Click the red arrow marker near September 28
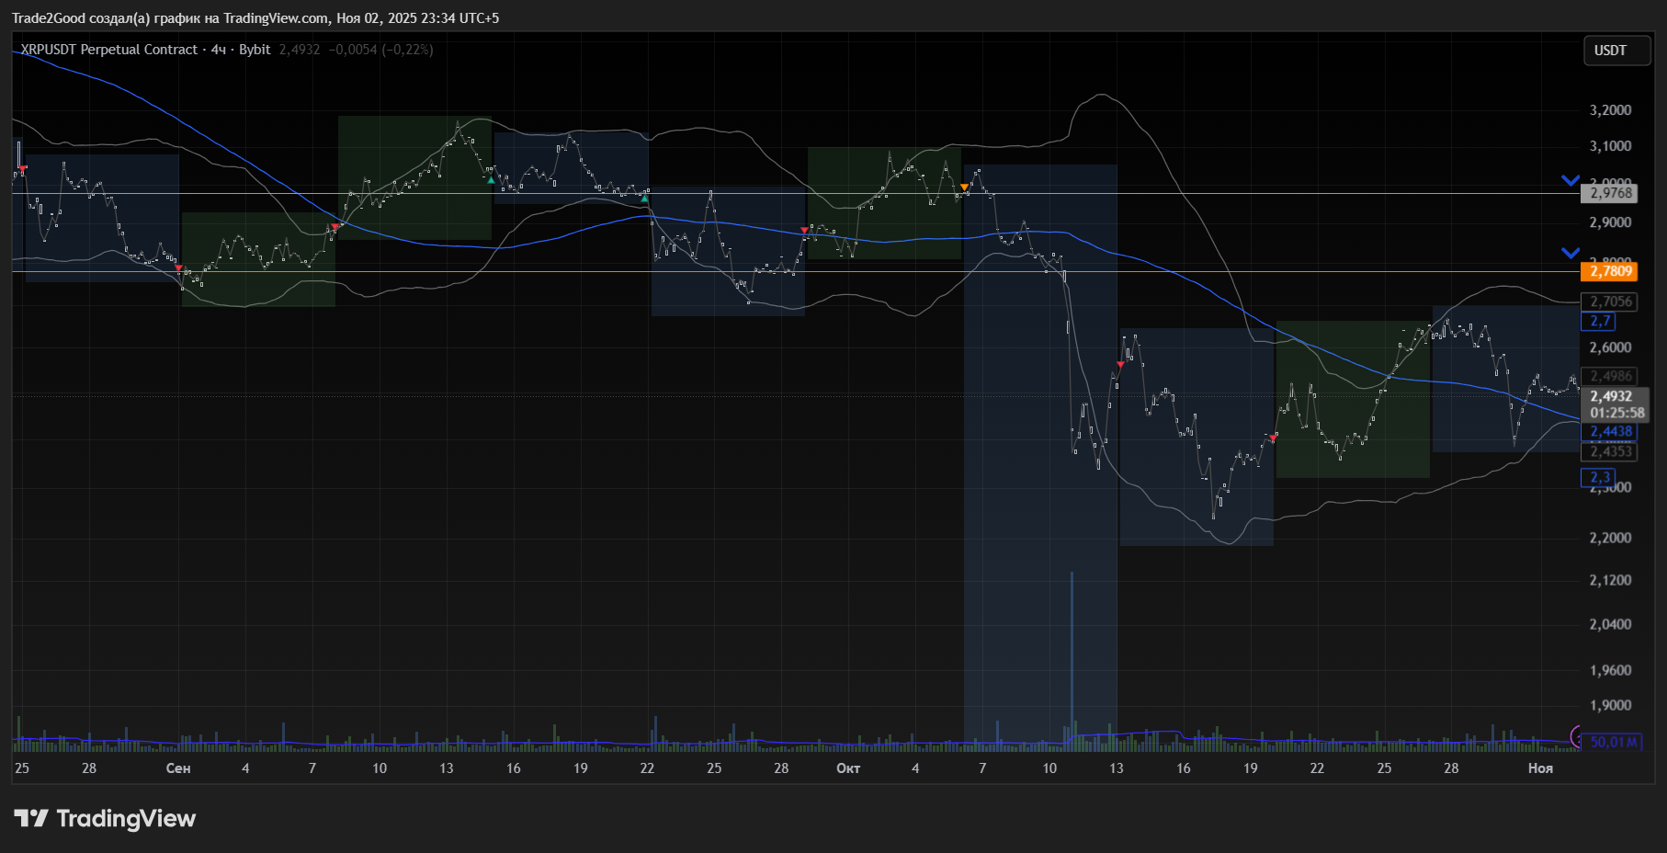Image resolution: width=1667 pixels, height=853 pixels. pos(804,230)
